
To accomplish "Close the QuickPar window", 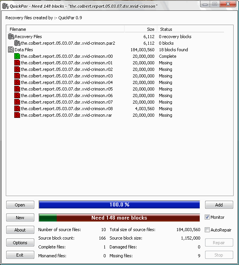I will pyautogui.click(x=228, y=4).
